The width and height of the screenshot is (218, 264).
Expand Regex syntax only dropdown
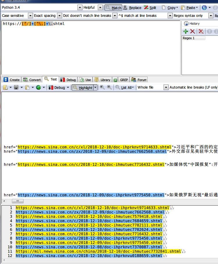211,16
